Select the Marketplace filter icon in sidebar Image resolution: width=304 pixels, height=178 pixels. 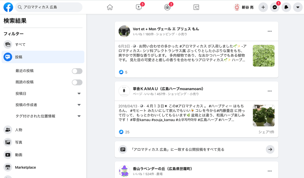[7, 167]
